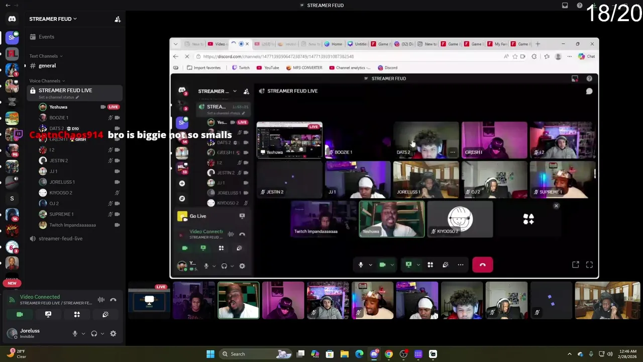Expand the STREAMER FEUD server menu

click(x=53, y=19)
